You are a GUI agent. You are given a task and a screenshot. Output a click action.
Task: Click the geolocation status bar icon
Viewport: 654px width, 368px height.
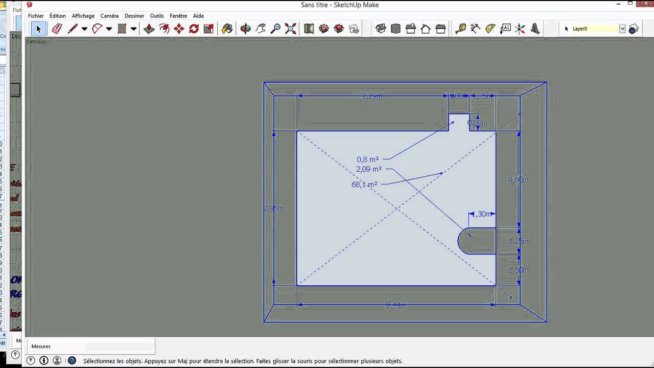31,361
